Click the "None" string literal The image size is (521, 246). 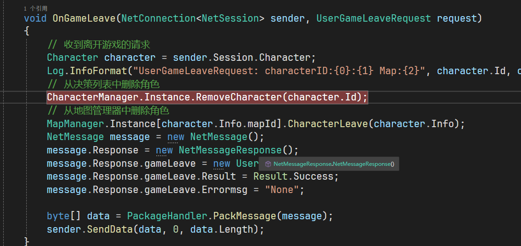pyautogui.click(x=281, y=190)
